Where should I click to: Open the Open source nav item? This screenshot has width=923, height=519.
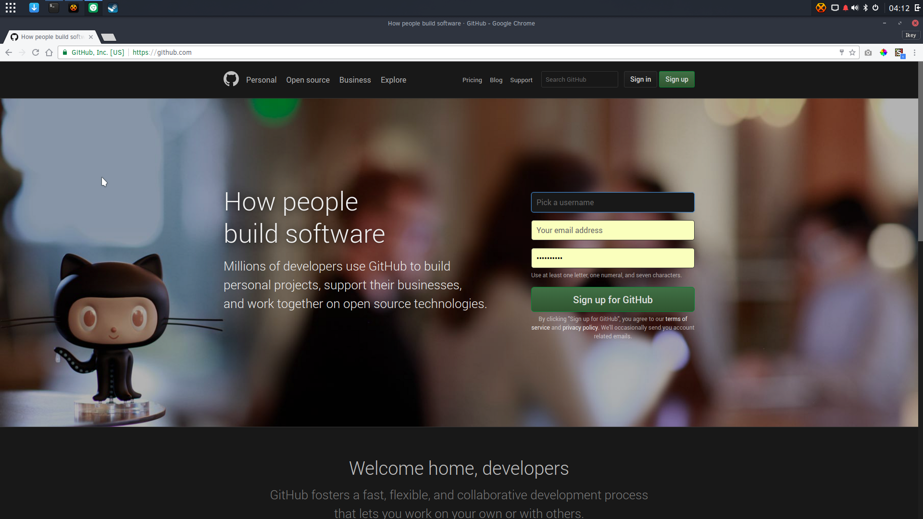point(308,80)
